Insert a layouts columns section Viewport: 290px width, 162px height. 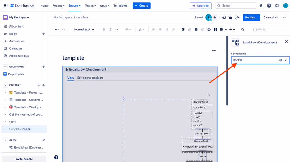tap(215, 29)
